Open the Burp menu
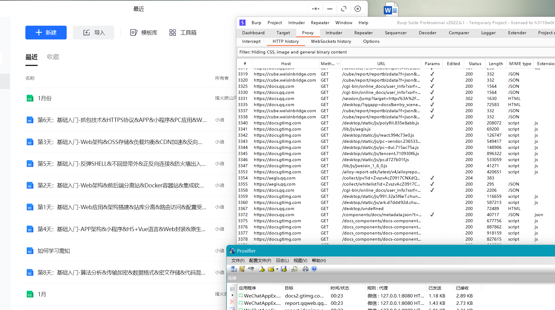This screenshot has height=310, width=555. (256, 23)
